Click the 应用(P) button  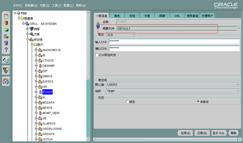[x=185, y=133]
